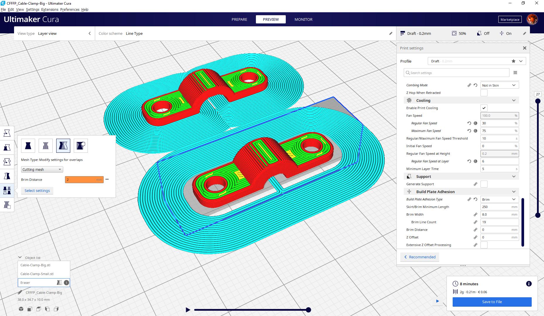The image size is (544, 316).
Task: Select the Mirror tool in left toolbar
Action: 7,176
